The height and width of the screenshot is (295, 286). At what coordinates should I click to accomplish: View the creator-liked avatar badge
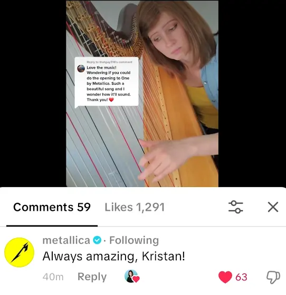[132, 276]
